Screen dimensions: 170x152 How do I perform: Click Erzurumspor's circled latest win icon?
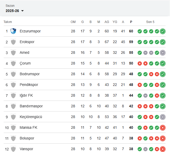point(163,31)
